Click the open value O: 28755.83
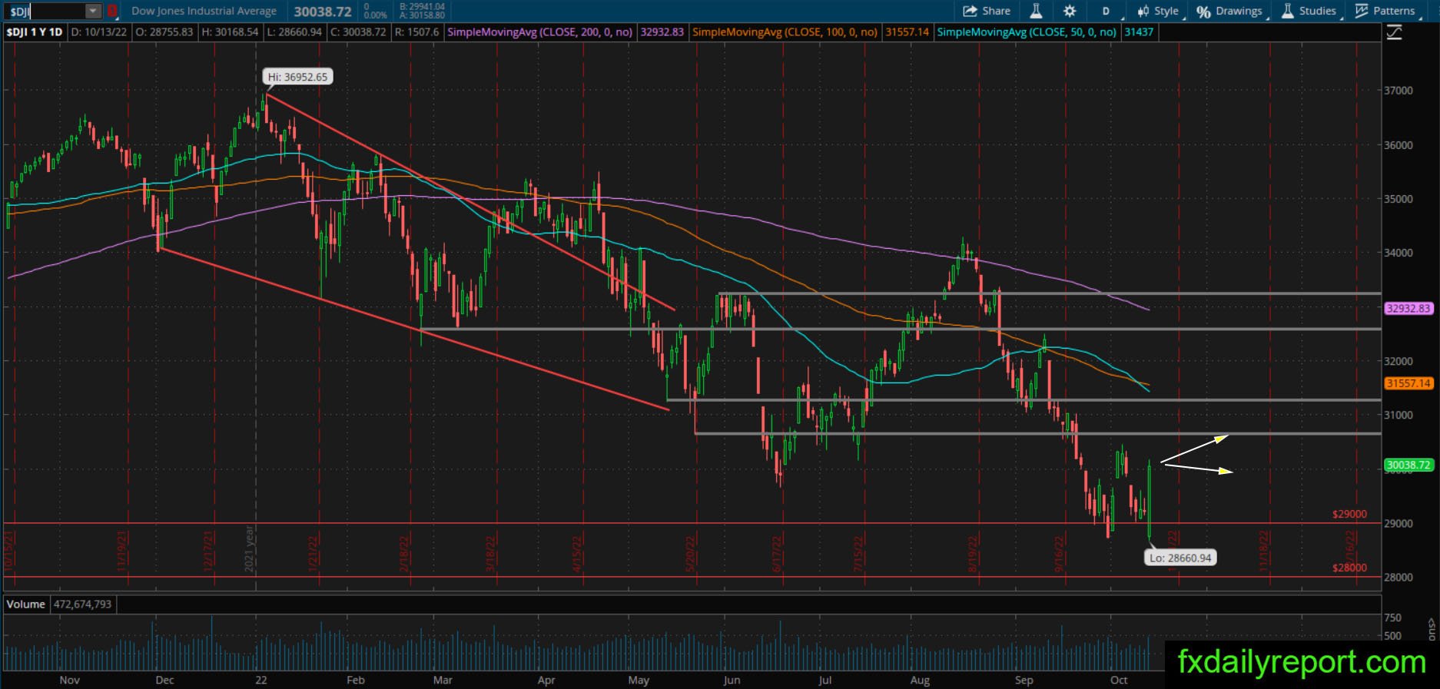This screenshot has height=689, width=1440. [x=164, y=32]
